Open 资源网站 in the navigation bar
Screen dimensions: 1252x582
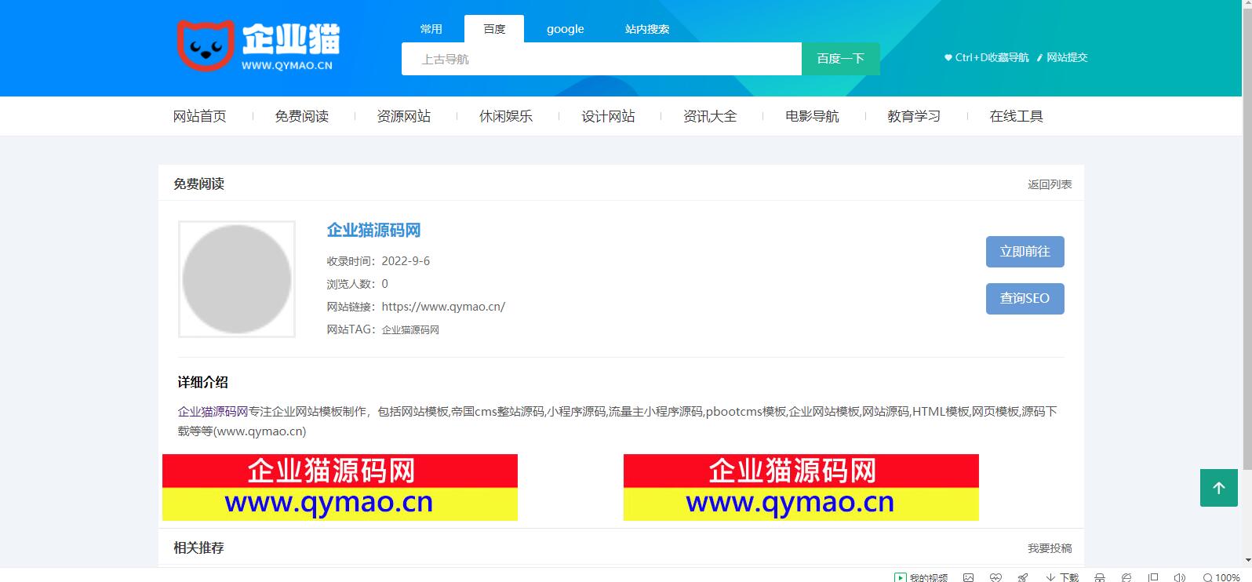(404, 116)
